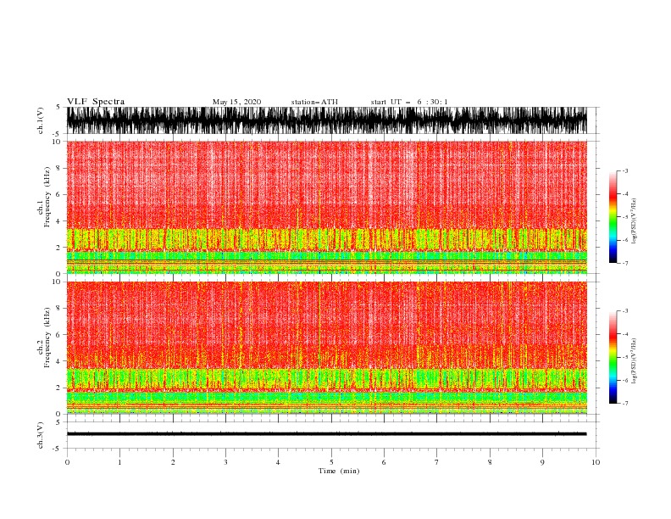
Task: Click the time axis tick label "10"
Action: 596,462
